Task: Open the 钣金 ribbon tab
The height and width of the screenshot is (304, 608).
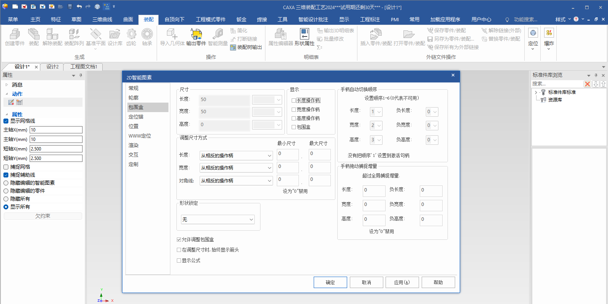Action: pos(241,19)
